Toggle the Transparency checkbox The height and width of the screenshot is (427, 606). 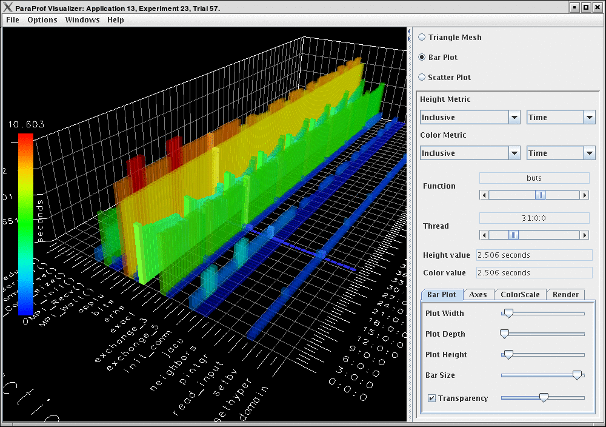tap(431, 398)
